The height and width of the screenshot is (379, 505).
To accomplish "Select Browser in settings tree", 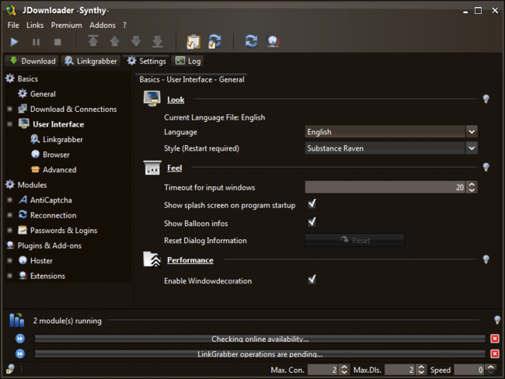I will point(56,155).
